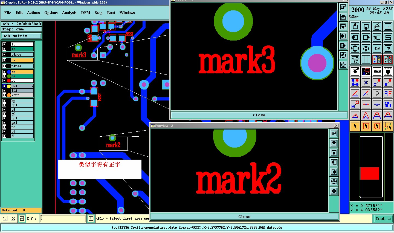
Task: Click the exclamation mark icon by XY field
Action: pyautogui.click(x=91, y=218)
